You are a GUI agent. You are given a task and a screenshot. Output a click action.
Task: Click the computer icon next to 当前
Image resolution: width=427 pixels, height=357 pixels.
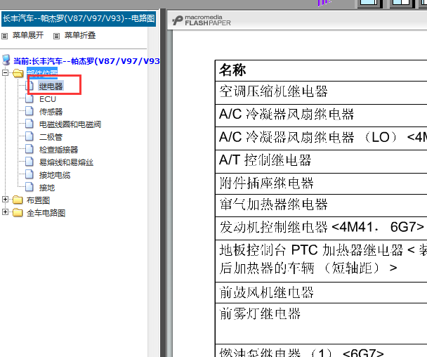click(x=6, y=60)
